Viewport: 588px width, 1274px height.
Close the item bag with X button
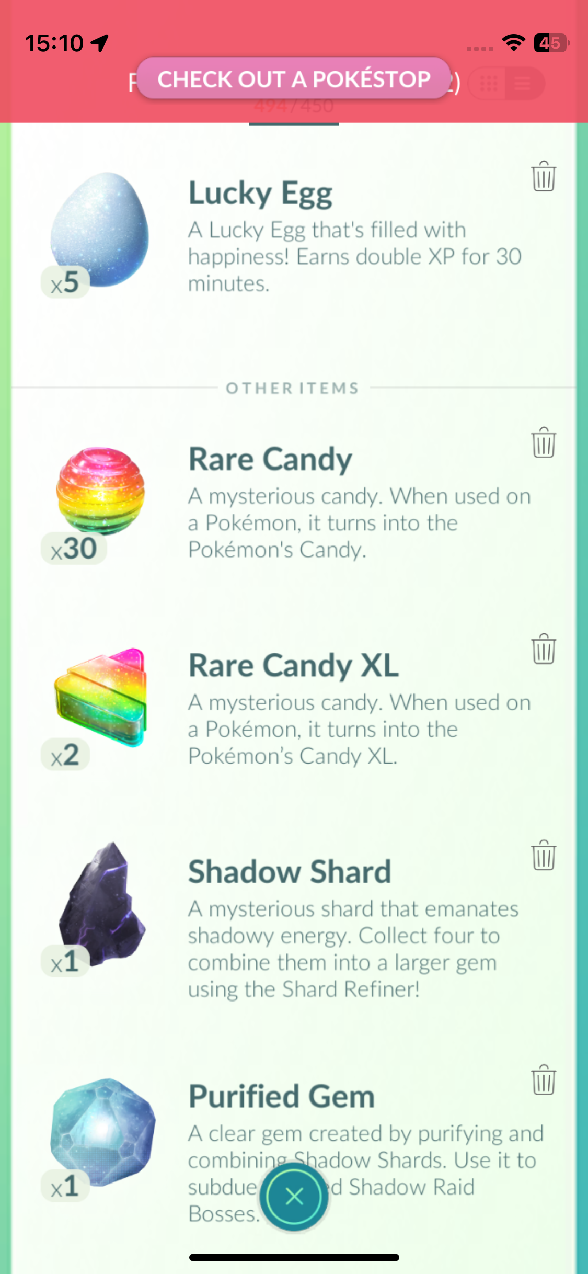294,1196
